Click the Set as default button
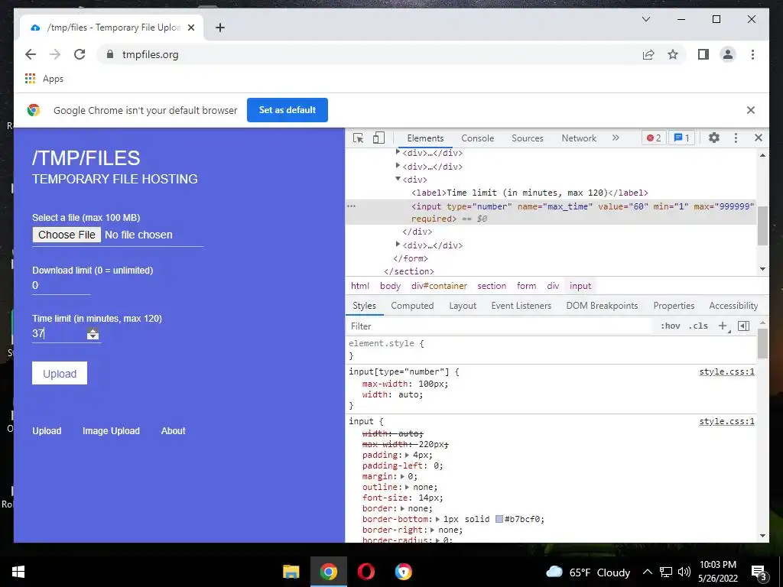This screenshot has width=783, height=587. click(x=288, y=110)
